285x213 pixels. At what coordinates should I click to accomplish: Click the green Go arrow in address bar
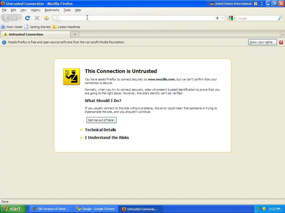(x=217, y=18)
